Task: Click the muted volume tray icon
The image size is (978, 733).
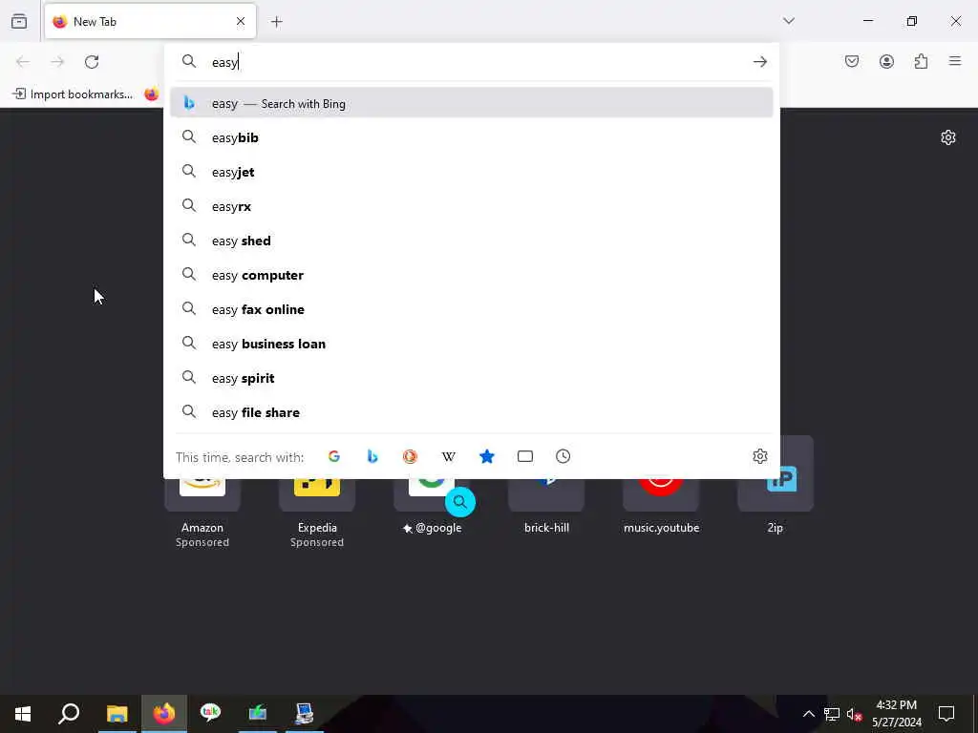Action: click(x=854, y=714)
